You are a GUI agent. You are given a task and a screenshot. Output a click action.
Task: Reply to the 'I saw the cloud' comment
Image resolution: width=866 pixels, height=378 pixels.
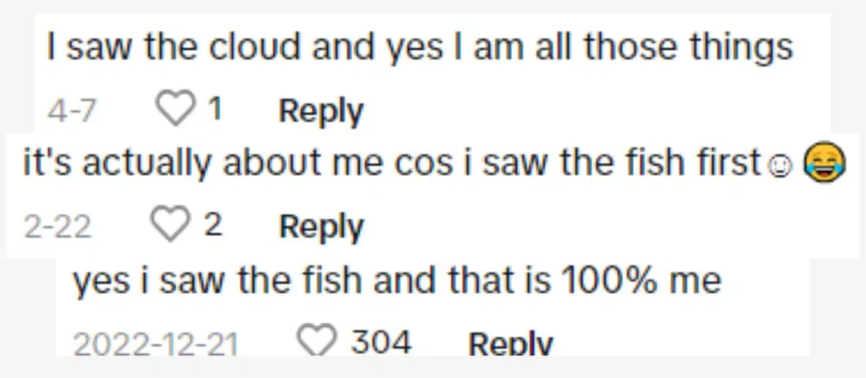[x=320, y=112]
